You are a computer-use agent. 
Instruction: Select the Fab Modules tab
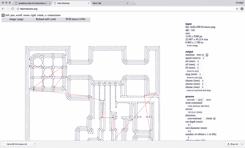point(71,3)
